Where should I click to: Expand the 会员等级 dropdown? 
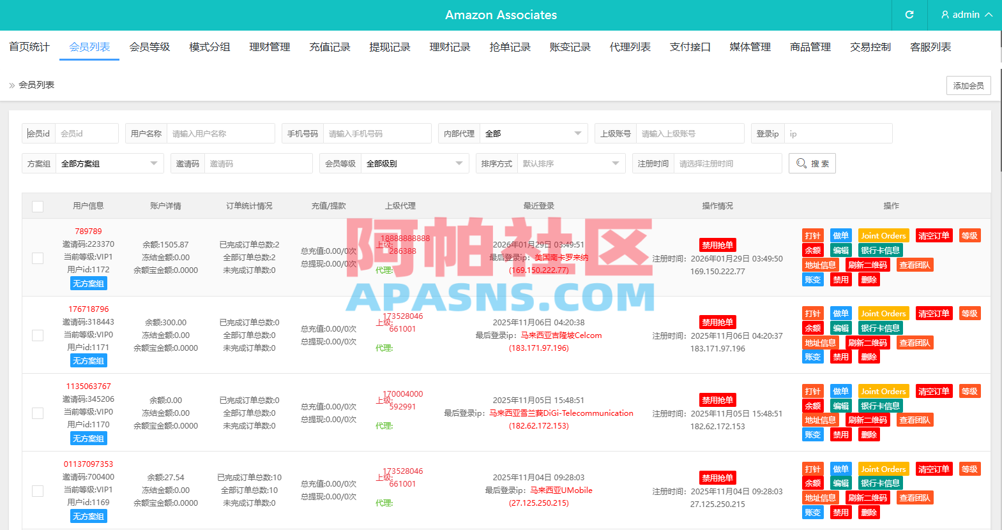[x=415, y=163]
